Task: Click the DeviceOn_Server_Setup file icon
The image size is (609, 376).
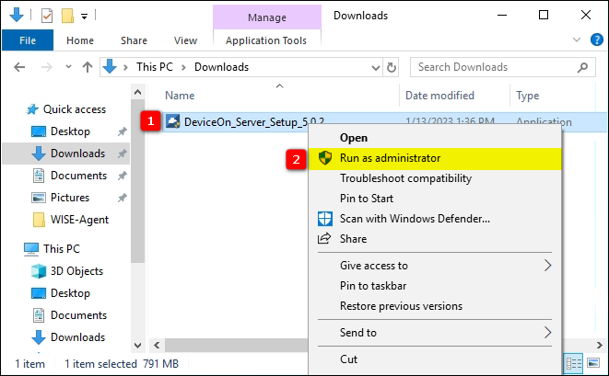Action: tap(172, 122)
